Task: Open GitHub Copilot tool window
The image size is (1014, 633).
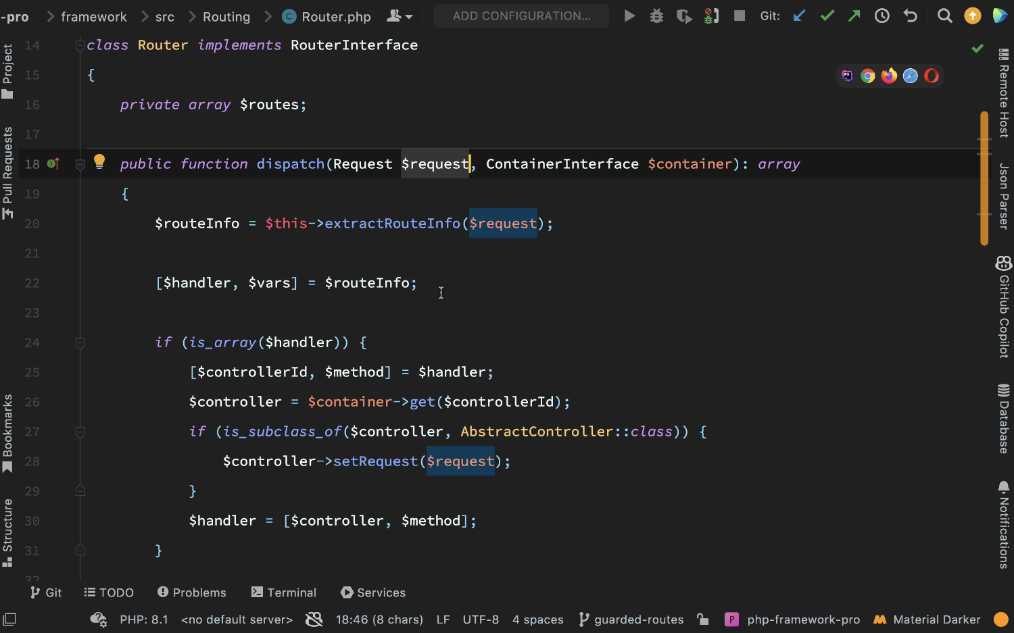Action: 1005,307
